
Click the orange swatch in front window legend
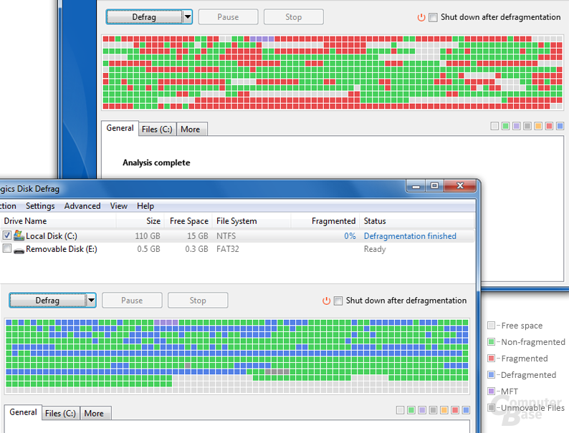click(444, 410)
